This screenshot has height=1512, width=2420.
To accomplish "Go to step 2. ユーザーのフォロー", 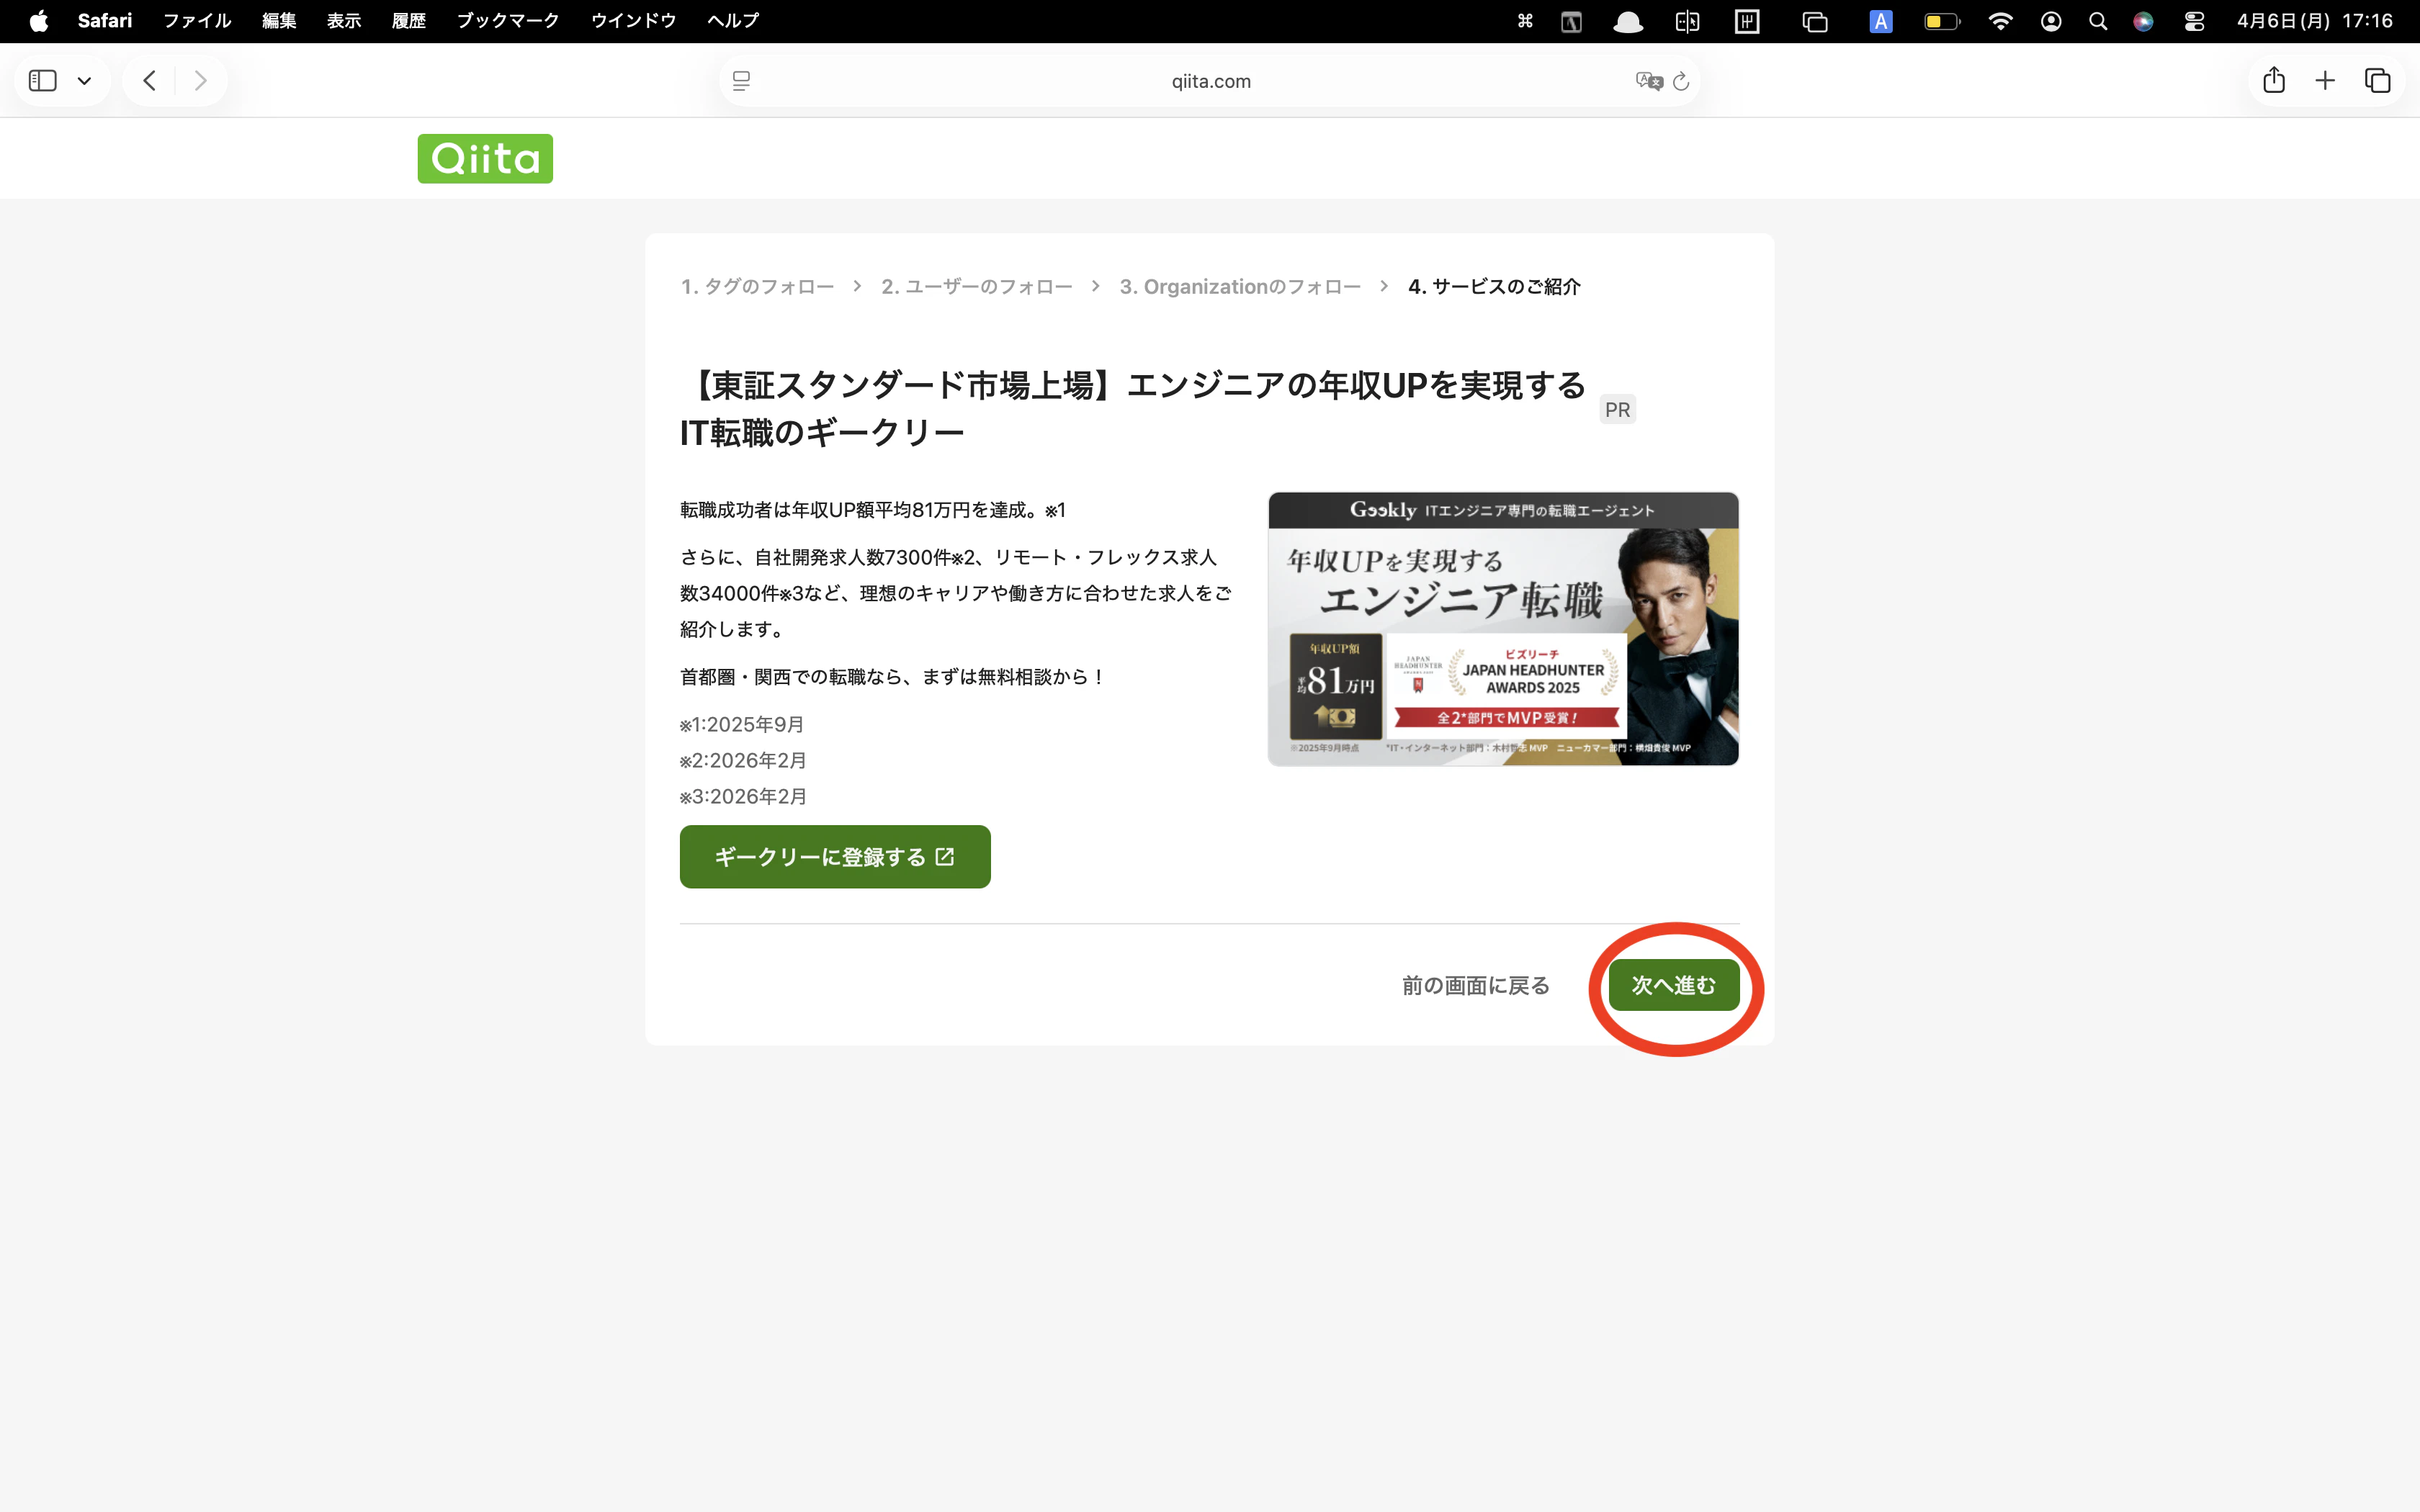I will click(976, 287).
